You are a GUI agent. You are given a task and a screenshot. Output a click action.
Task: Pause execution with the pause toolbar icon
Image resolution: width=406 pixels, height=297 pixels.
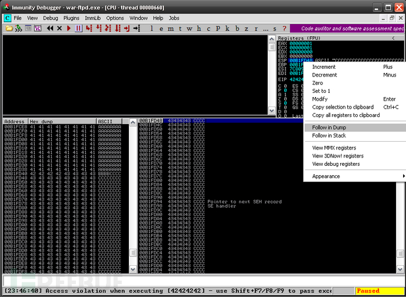pos(79,28)
